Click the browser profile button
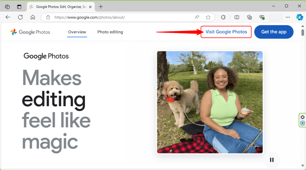This screenshot has height=170, width=306. 276,17
